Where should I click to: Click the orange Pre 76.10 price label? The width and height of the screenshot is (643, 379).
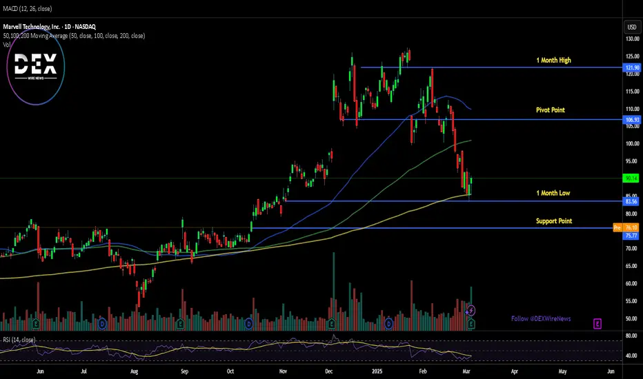626,228
